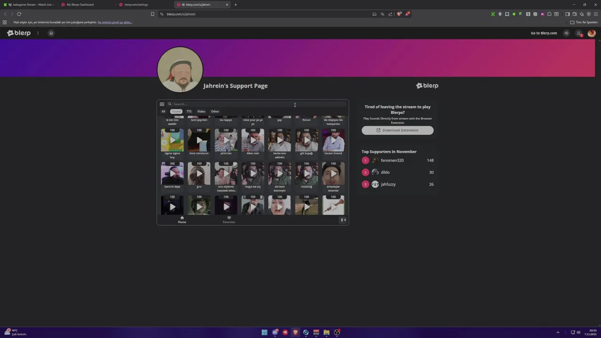
Task: Play the "bana bi daya" sound
Action: point(172,173)
